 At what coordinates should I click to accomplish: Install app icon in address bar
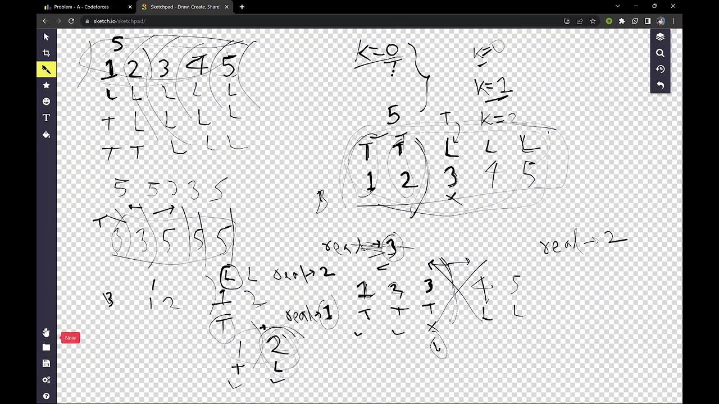point(567,21)
